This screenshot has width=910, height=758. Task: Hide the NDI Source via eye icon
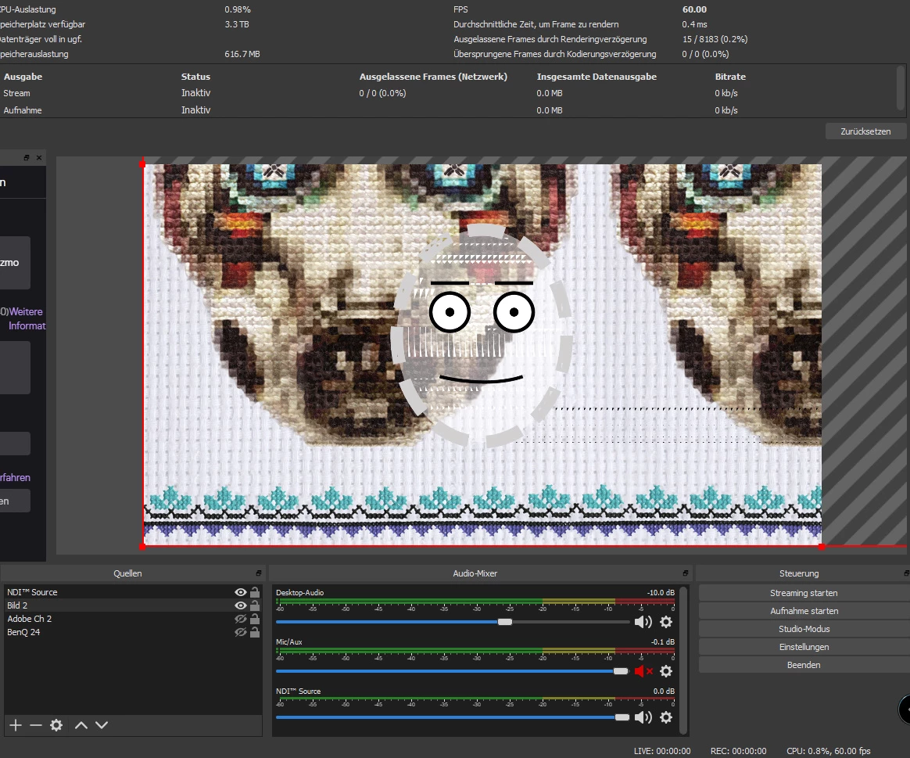click(240, 592)
